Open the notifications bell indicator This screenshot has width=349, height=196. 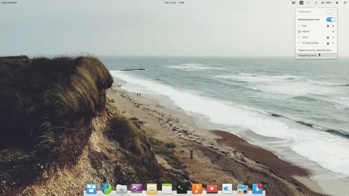click(337, 3)
